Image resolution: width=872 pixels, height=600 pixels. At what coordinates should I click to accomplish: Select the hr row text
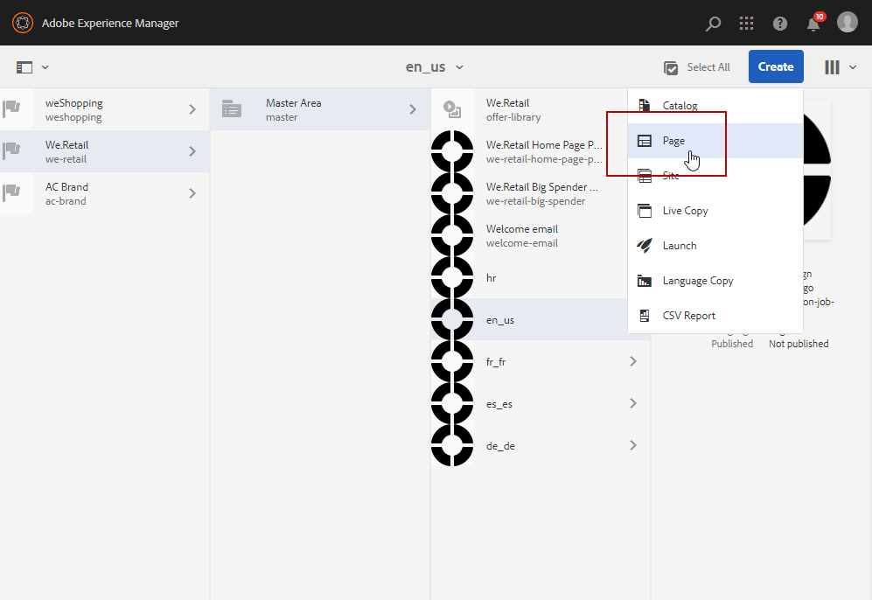(x=491, y=278)
